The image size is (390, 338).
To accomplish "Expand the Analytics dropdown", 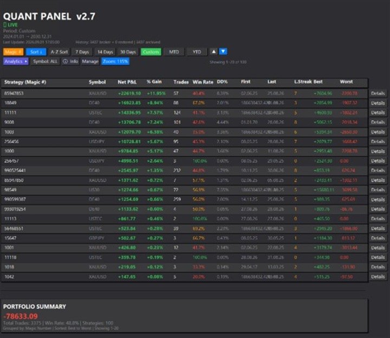I will 16,61.
